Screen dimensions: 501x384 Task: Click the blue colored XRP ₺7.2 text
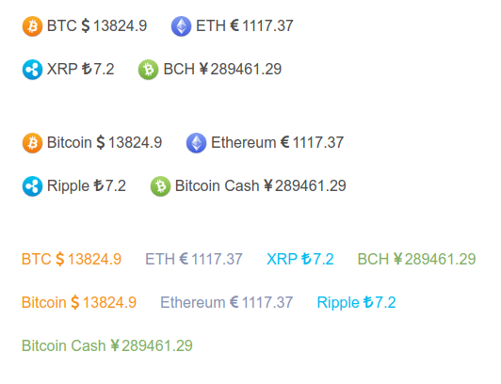click(300, 259)
